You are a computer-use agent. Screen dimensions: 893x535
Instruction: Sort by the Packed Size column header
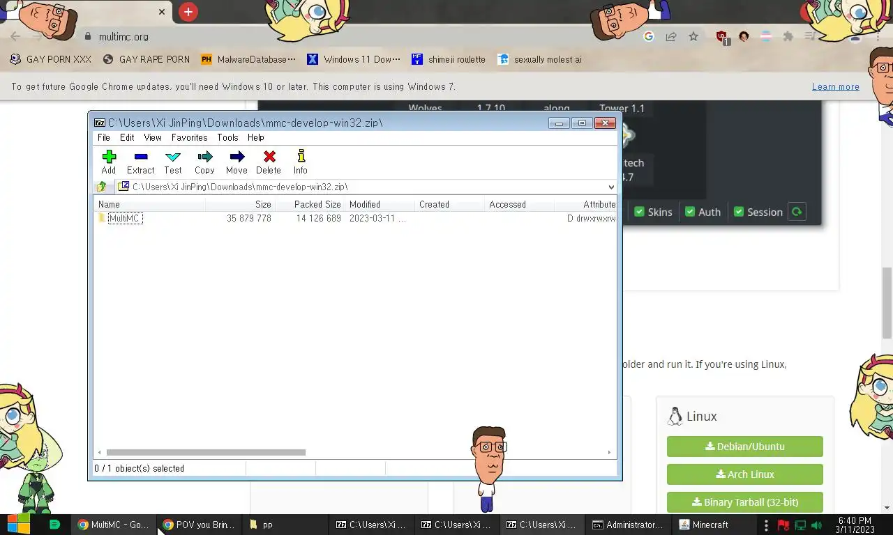[x=310, y=204]
